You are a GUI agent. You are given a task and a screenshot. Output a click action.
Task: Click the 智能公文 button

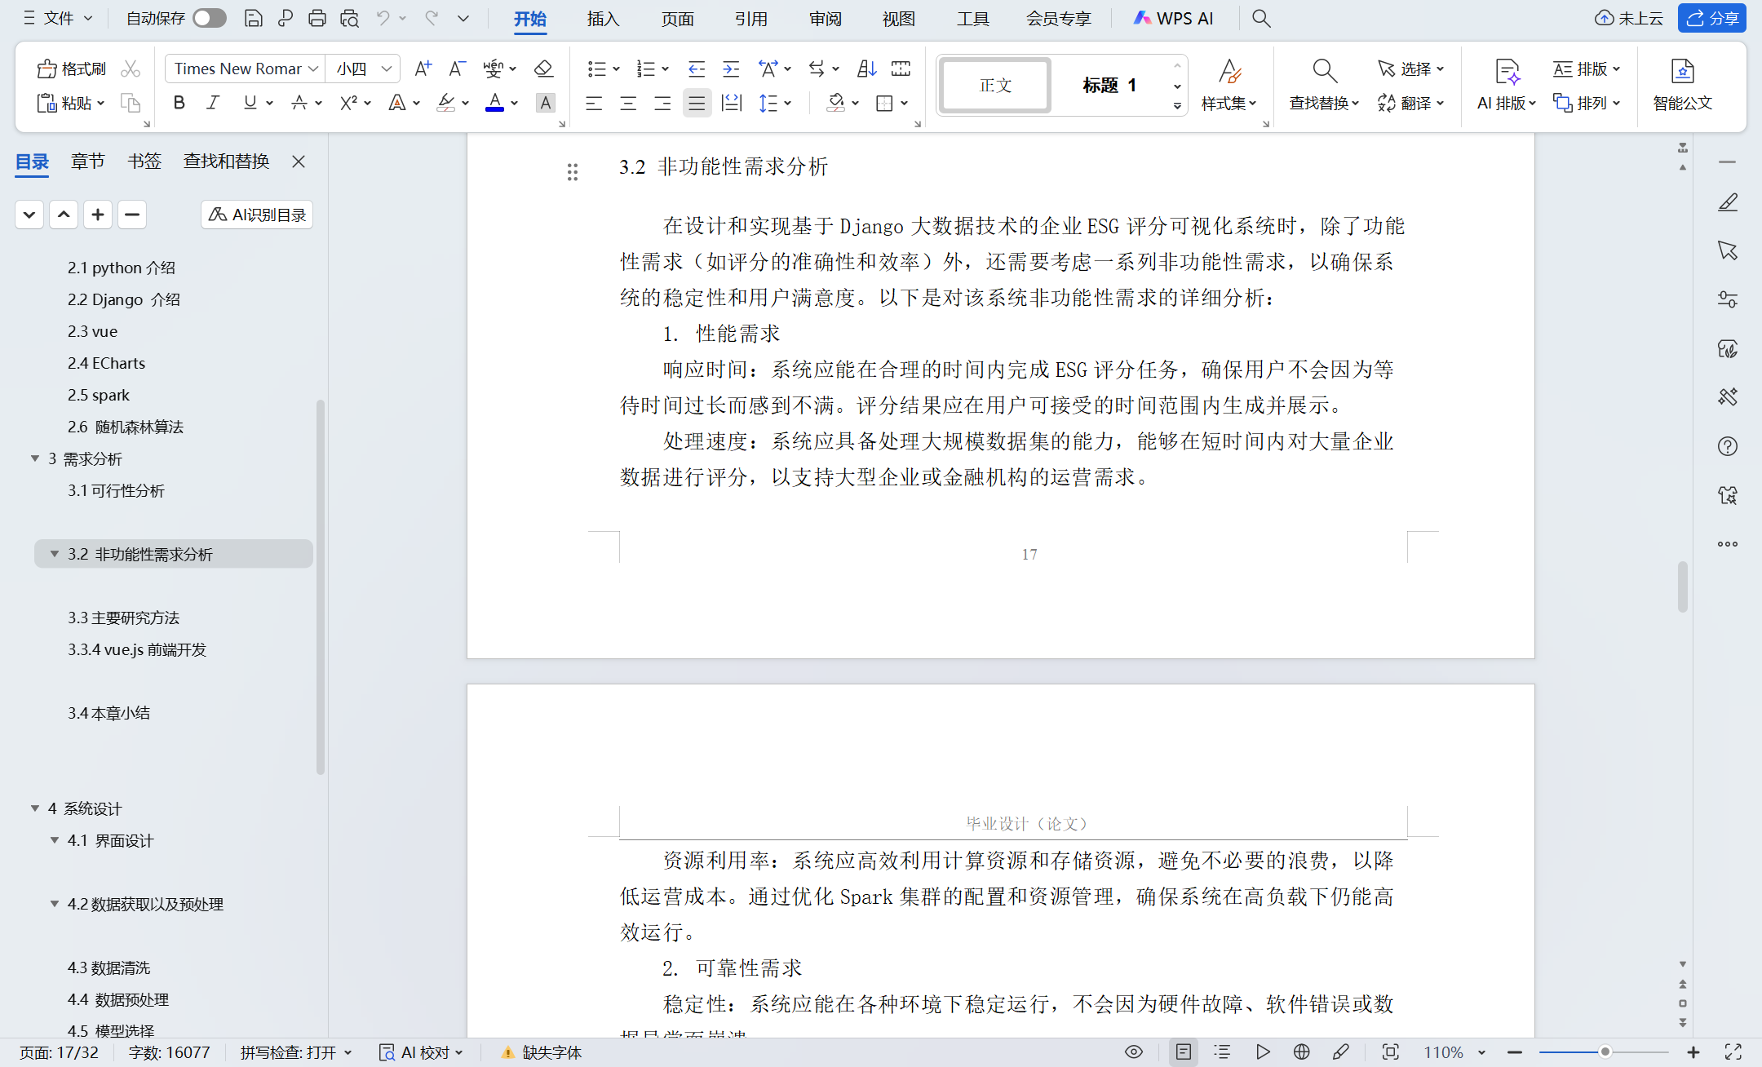(1682, 85)
